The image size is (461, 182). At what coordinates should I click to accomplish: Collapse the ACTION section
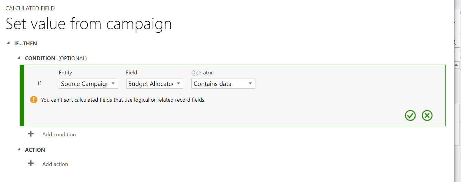pos(19,150)
